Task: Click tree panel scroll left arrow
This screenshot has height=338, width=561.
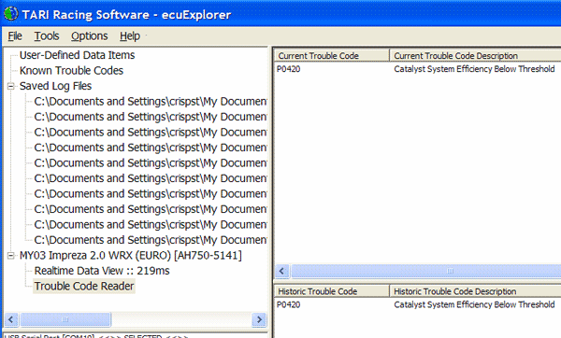Action: point(10,319)
